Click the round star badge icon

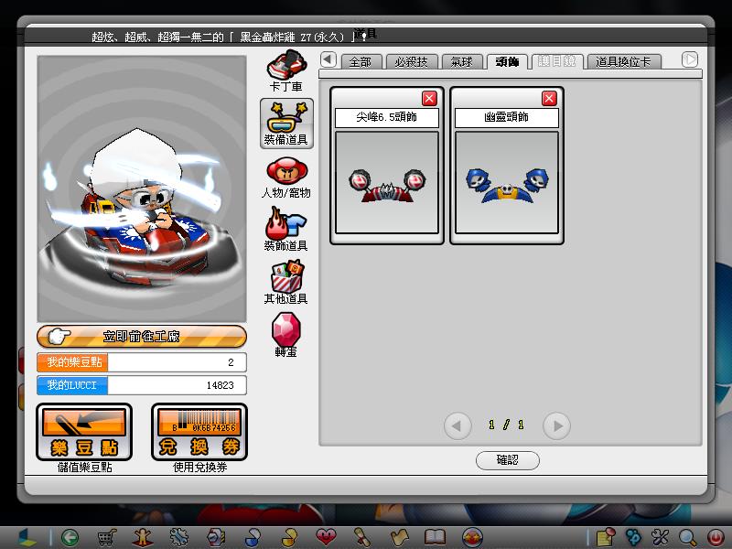click(x=472, y=537)
